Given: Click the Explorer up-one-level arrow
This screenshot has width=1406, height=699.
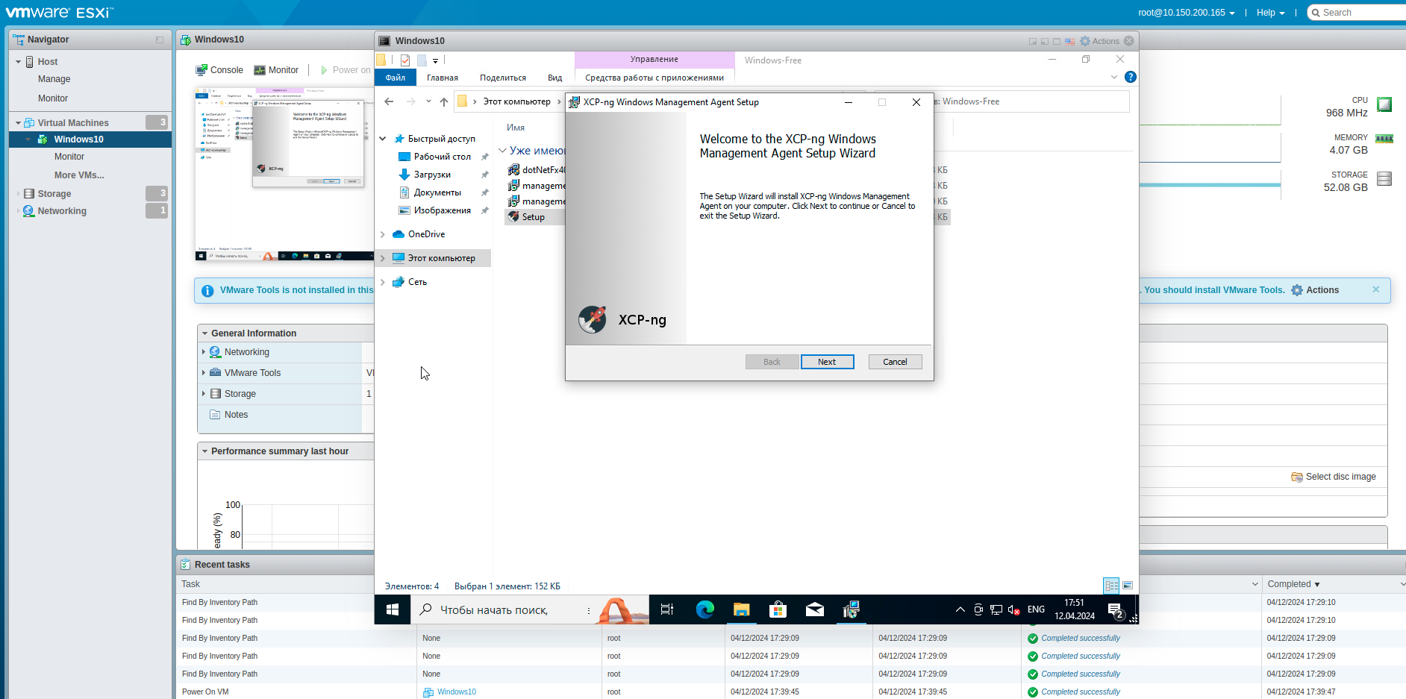Looking at the screenshot, I should 444,101.
